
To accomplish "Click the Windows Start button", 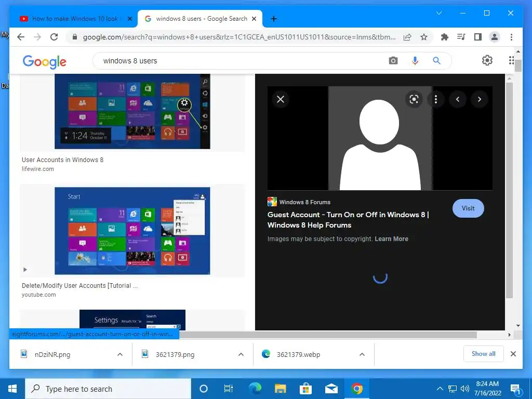I will coord(12,389).
